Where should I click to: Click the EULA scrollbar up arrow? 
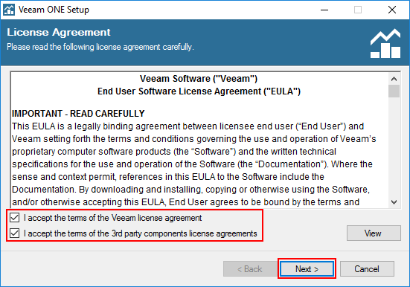(394, 78)
